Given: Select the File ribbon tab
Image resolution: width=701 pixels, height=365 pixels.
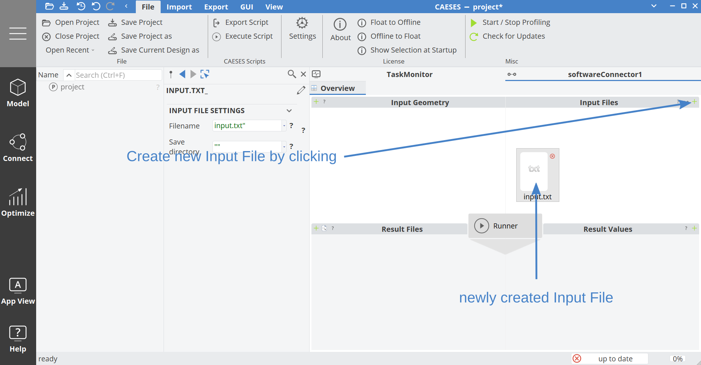Looking at the screenshot, I should tap(148, 7).
